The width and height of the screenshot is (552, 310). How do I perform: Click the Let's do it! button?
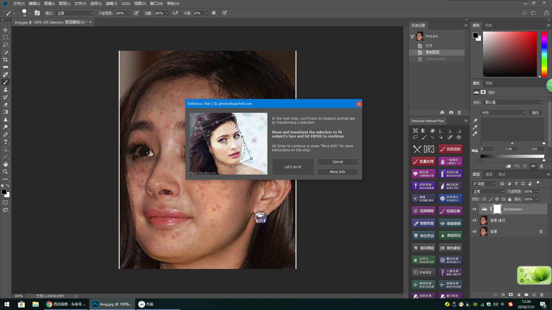[293, 167]
